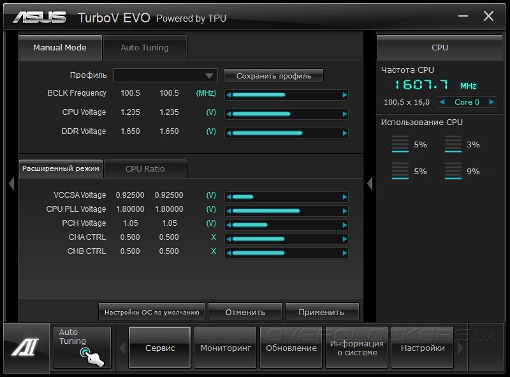Click the DDR Voltage slider bar
The width and height of the screenshot is (510, 377).
coord(286,133)
